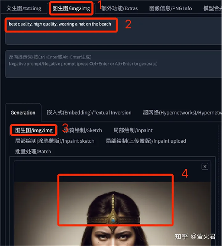Switch to the top 图生图/img2img tab
The image size is (222, 246).
pos(71,8)
